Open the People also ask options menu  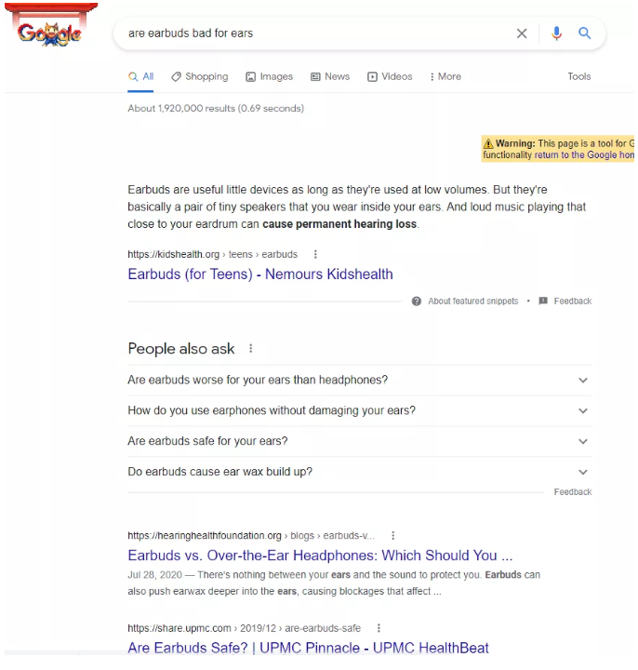click(250, 349)
